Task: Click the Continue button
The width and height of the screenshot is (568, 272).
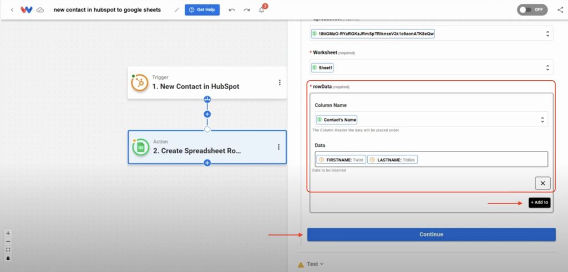Action: point(431,234)
